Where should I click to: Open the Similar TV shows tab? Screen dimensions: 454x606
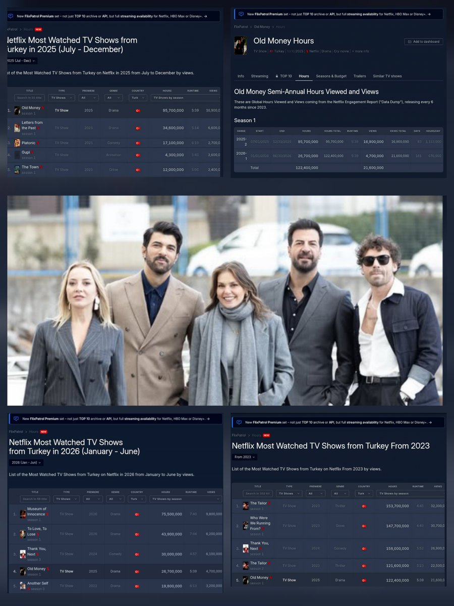click(x=387, y=76)
